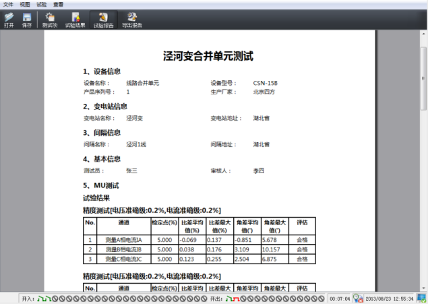428x304 pixels.
Task: Click the scrollbar's down arrow
Action: (x=424, y=288)
